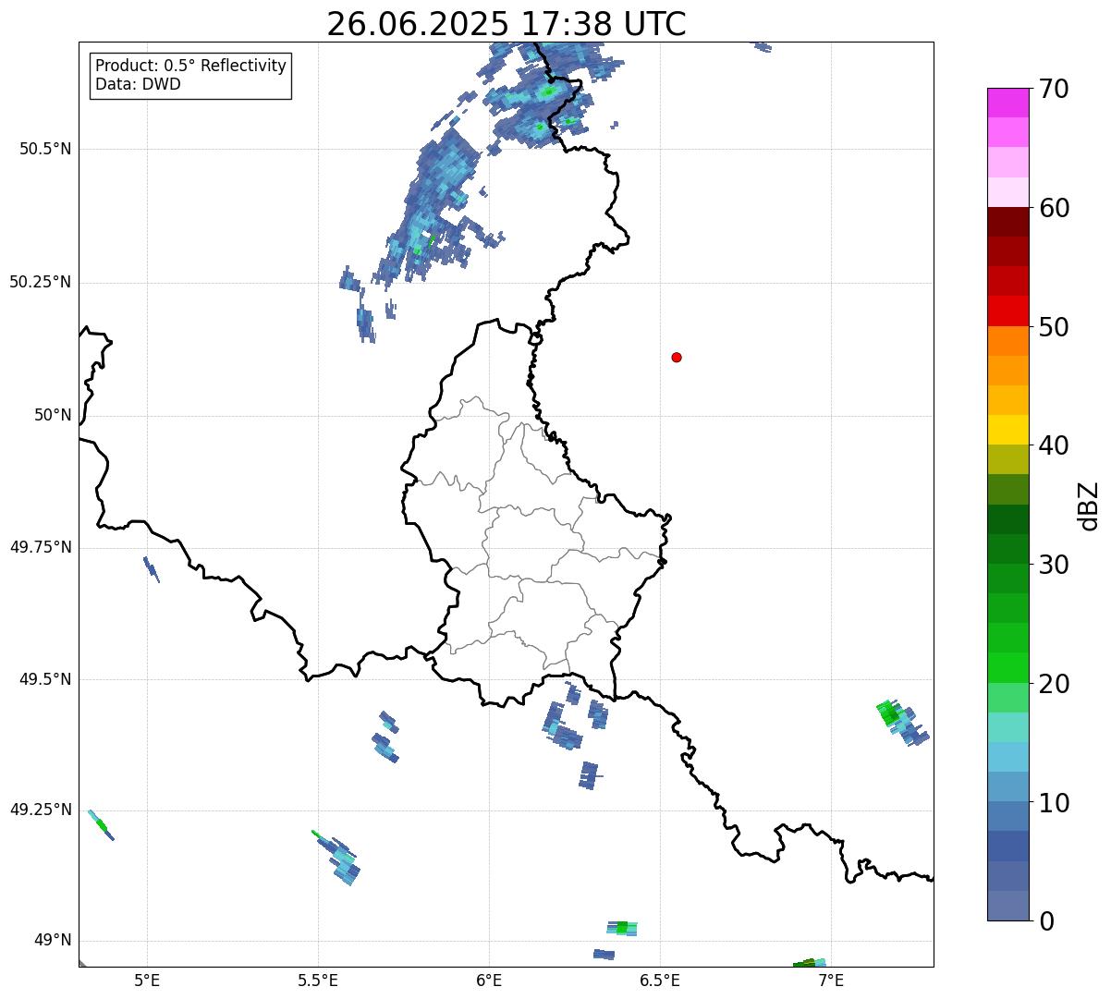The image size is (1111, 999).
Task: Click the 49.75°N latitude label
Action: [41, 547]
